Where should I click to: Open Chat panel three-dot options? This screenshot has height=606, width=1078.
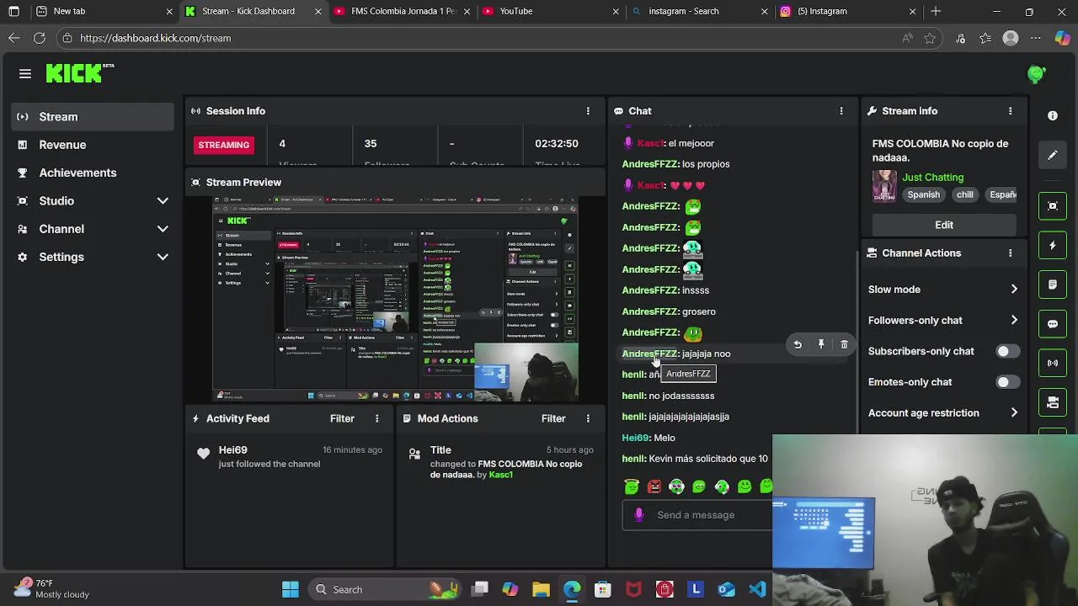[x=841, y=111]
